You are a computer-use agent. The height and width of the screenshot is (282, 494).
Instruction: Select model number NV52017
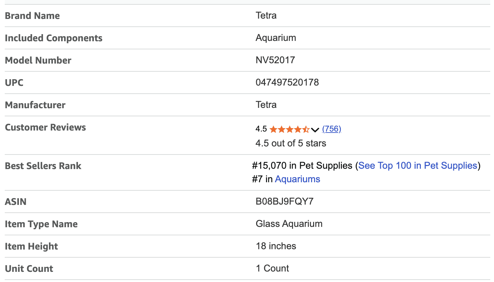coord(275,60)
